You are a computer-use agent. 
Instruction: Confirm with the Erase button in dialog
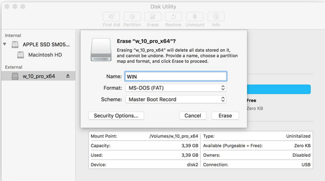225,116
